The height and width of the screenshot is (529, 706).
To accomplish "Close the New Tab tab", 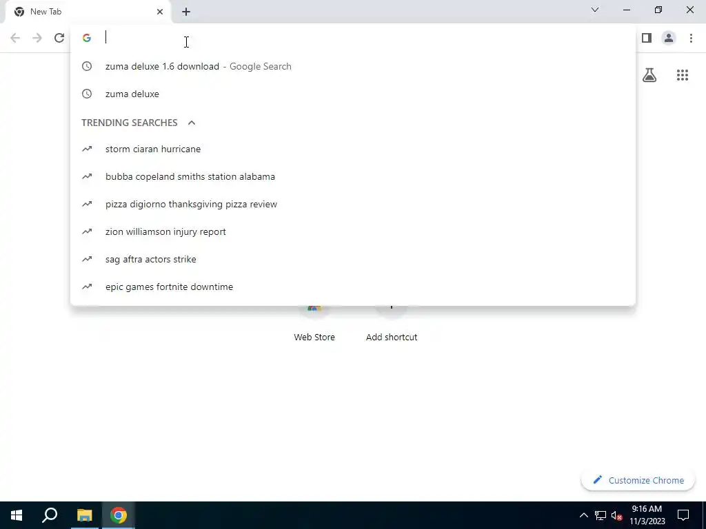I will pos(160,12).
